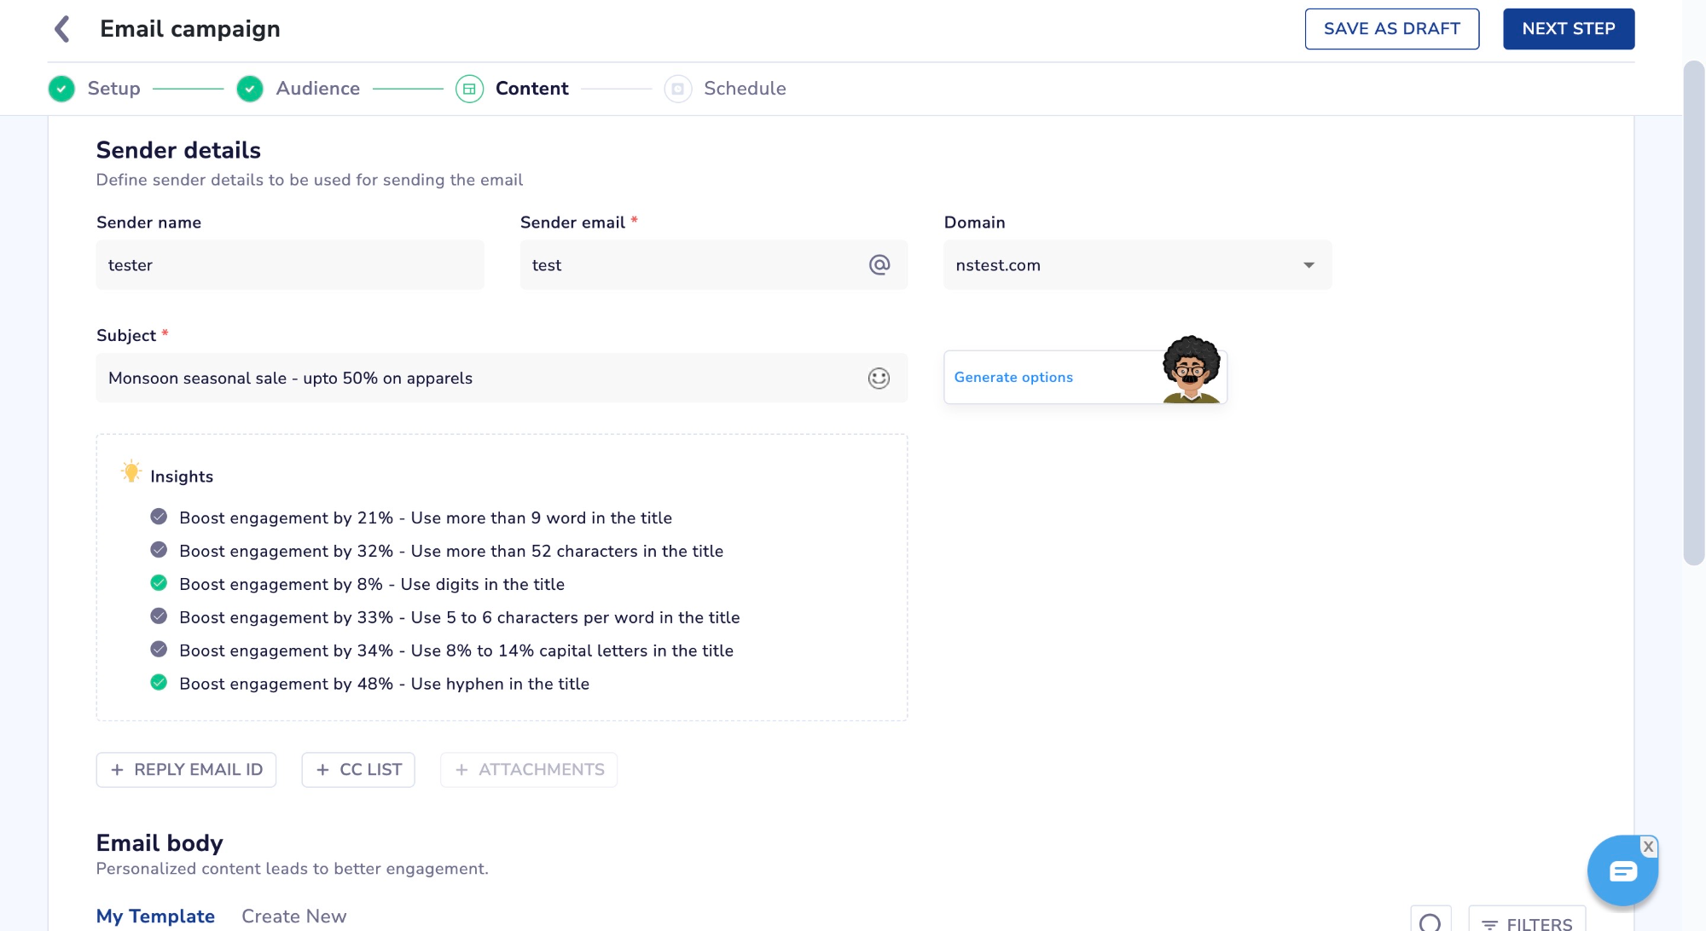Click grey check for capital letters insight
Viewport: 1706px width, 931px height.
coord(159,650)
